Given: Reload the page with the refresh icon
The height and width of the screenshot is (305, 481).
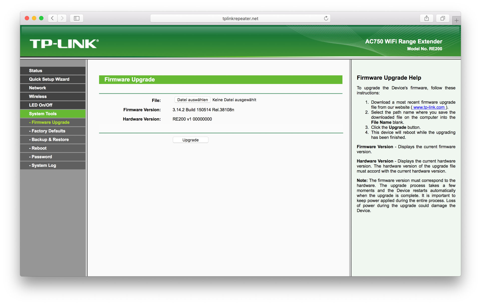Looking at the screenshot, I should (326, 18).
